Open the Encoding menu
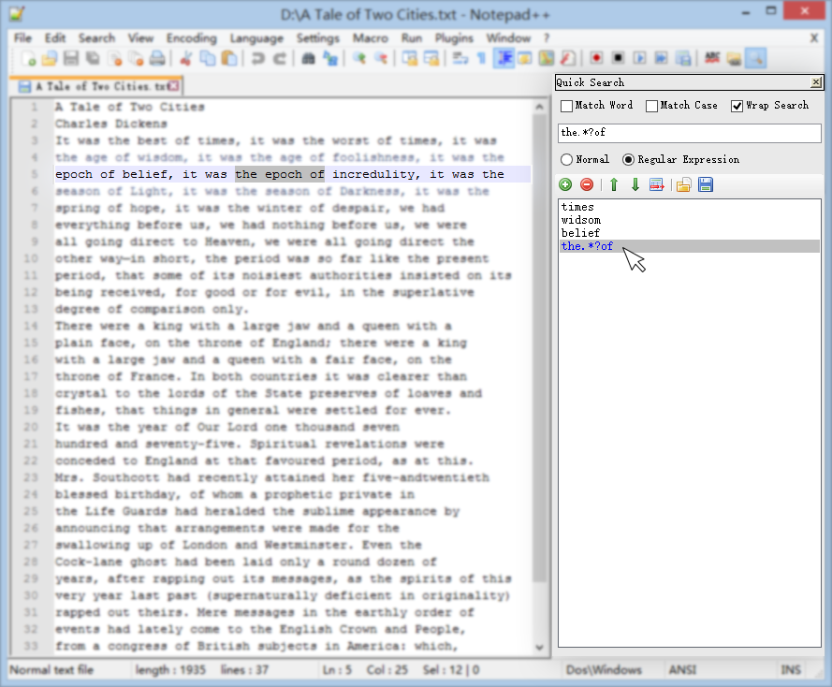 192,38
